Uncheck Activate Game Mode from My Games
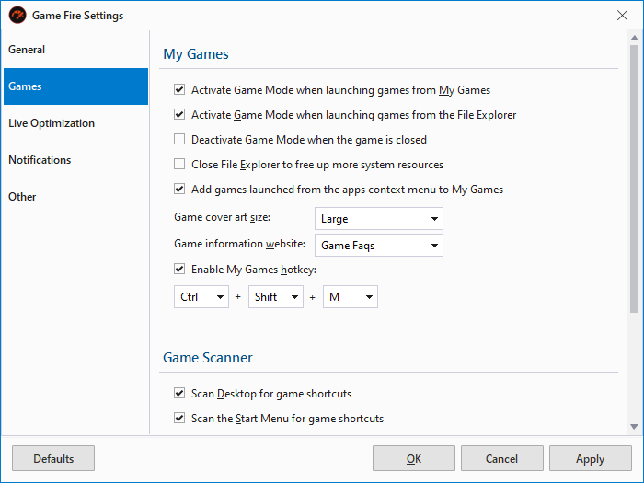Image resolution: width=644 pixels, height=483 pixels. [179, 90]
